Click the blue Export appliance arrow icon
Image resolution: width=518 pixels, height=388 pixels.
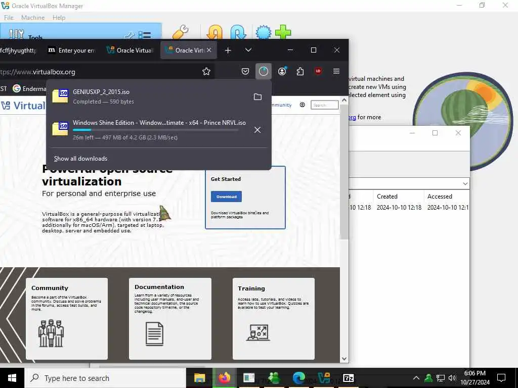tap(238, 32)
